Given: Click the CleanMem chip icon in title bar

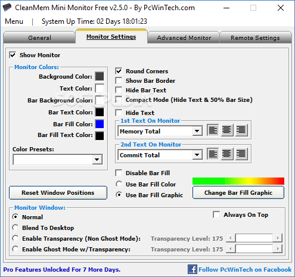Looking at the screenshot, I should click(7, 8).
